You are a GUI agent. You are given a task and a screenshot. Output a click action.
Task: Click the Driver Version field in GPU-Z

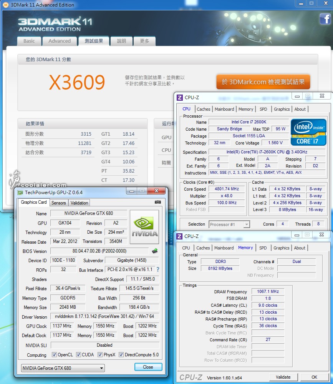point(105,316)
